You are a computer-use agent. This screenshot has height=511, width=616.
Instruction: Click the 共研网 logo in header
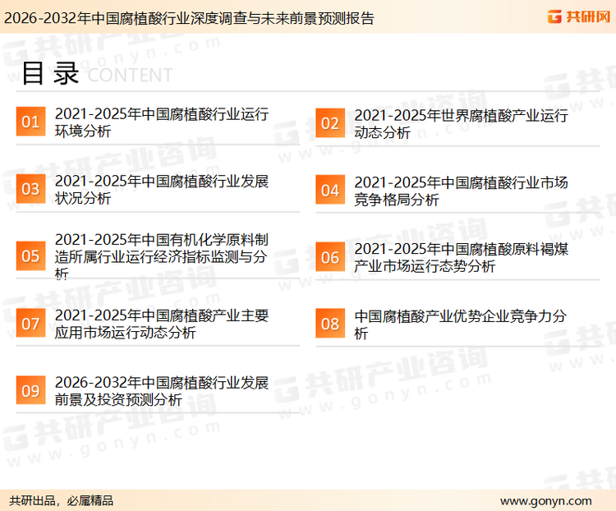click(579, 16)
